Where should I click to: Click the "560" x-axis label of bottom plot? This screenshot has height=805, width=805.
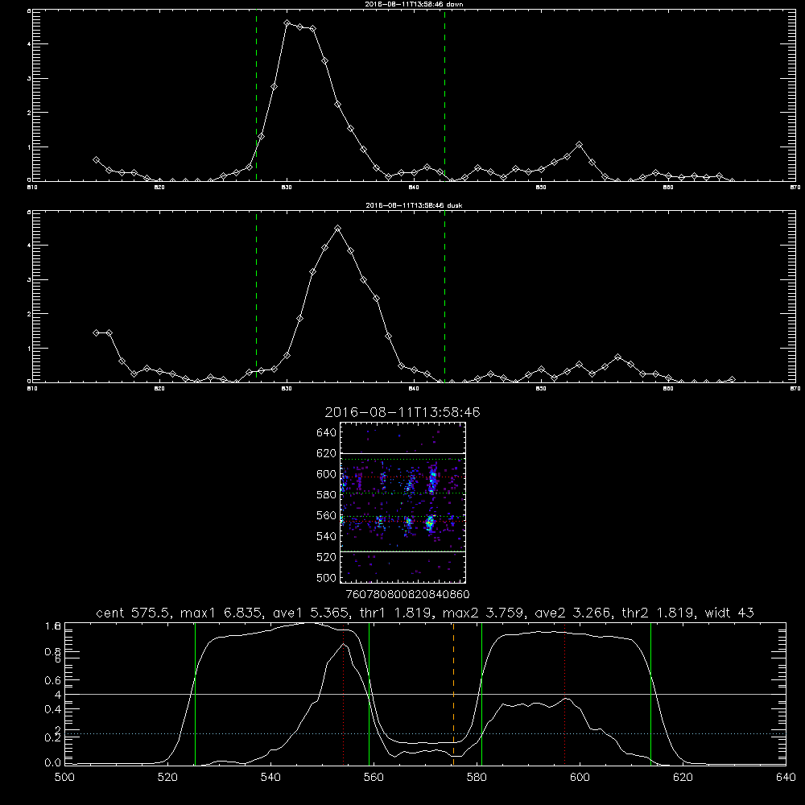[374, 778]
